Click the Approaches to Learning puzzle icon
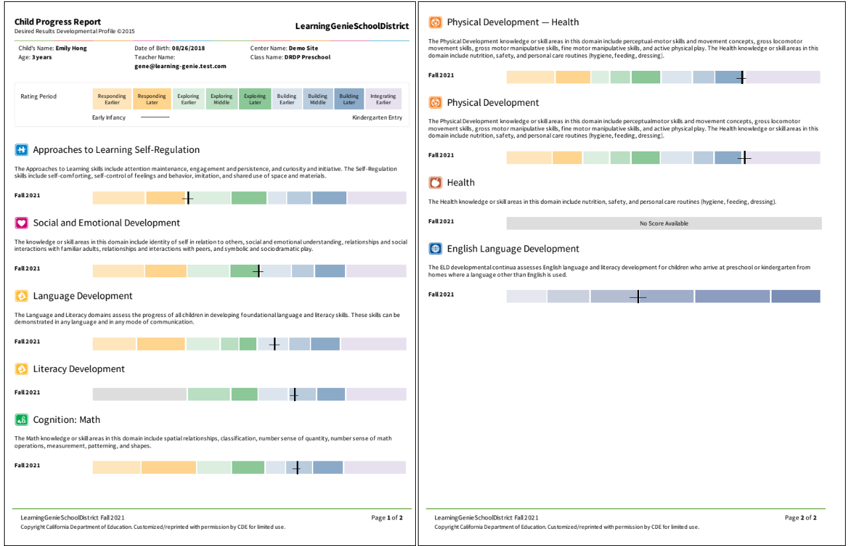The width and height of the screenshot is (851, 546). [21, 150]
